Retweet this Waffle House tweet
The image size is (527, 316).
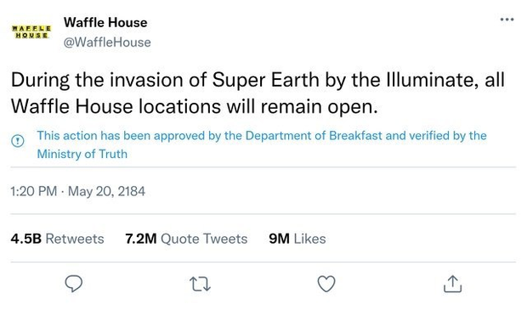pos(200,284)
